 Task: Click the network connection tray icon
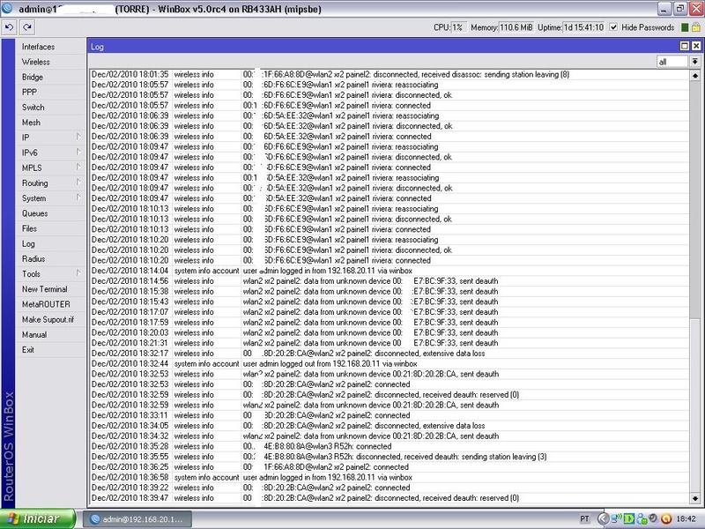coord(616,518)
